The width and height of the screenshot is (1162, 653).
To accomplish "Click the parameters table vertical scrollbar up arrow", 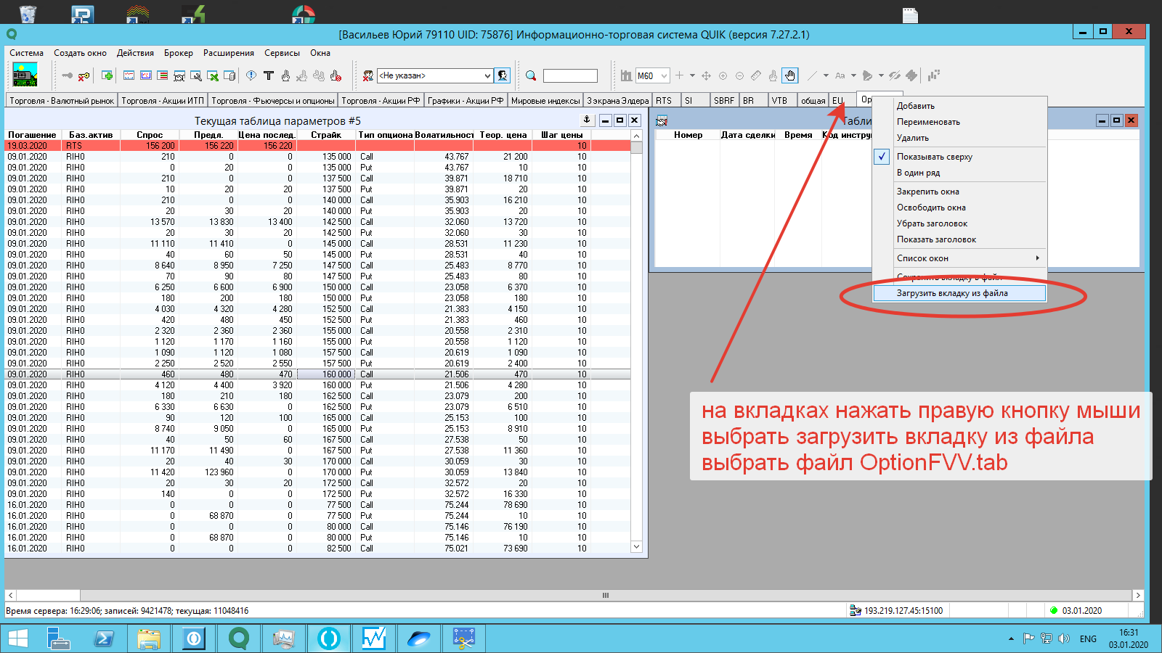I will tap(636, 136).
